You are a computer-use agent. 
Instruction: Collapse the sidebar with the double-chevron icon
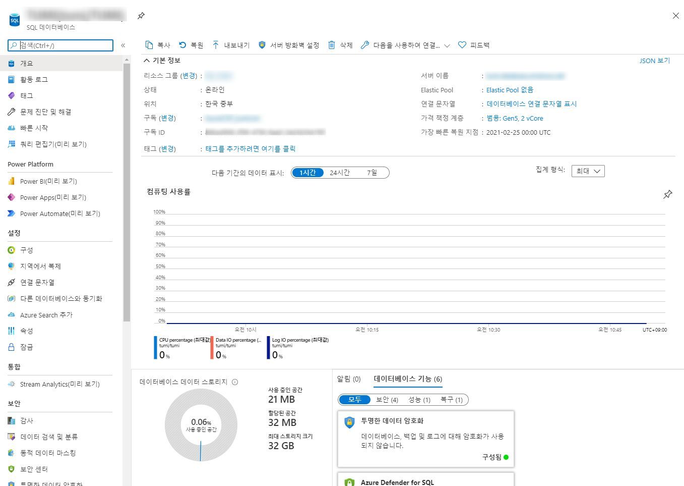coord(123,45)
